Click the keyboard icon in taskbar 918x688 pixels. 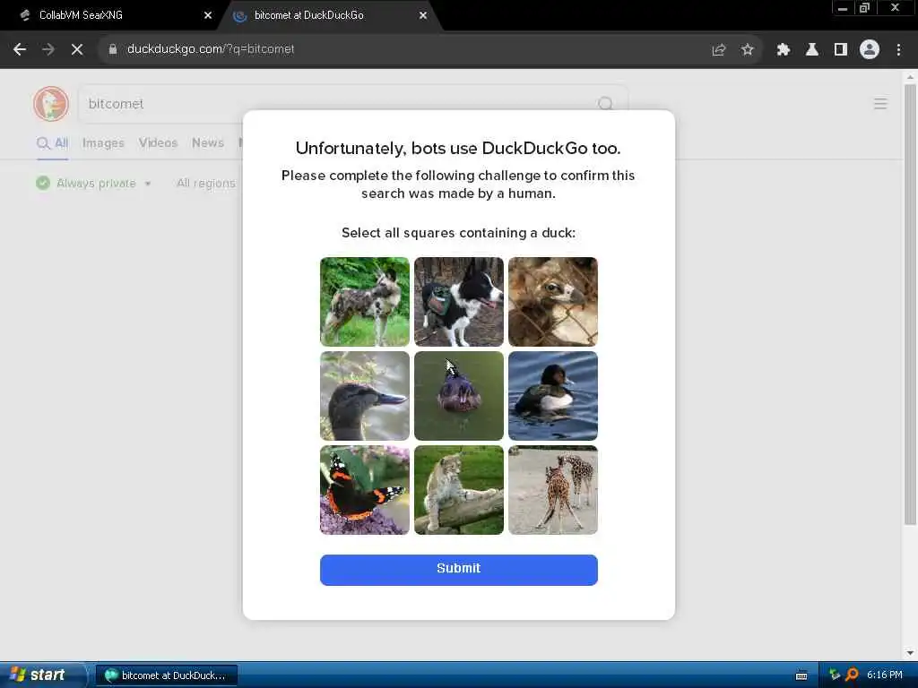coord(801,675)
